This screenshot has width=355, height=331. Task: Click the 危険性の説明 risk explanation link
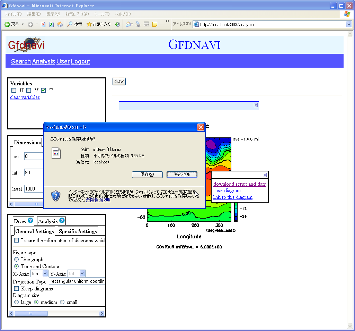coord(98,200)
